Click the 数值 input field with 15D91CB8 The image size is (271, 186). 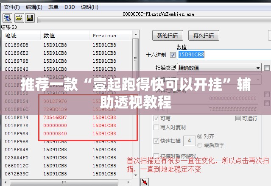pyautogui.click(x=224, y=55)
